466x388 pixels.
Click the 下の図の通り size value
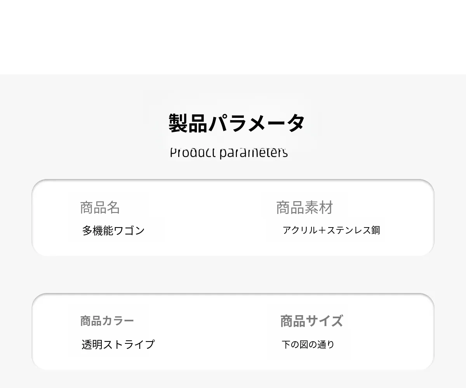pyautogui.click(x=308, y=344)
